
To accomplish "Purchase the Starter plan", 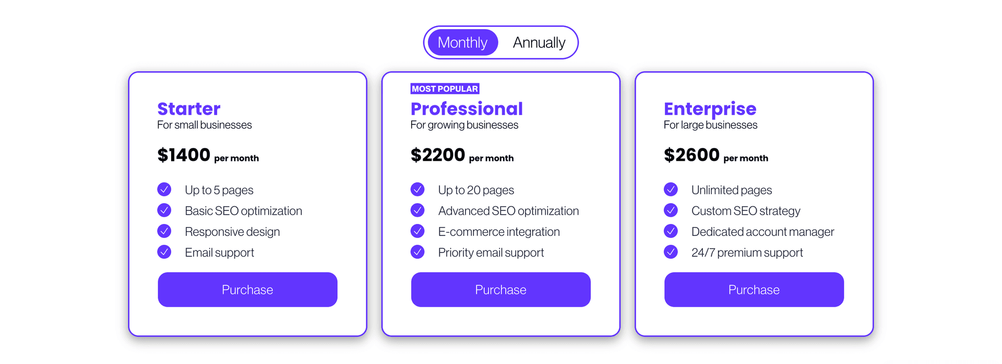I will pyautogui.click(x=247, y=290).
